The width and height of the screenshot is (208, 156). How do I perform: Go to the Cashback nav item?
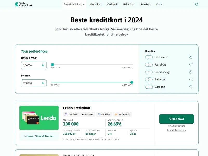112,4
